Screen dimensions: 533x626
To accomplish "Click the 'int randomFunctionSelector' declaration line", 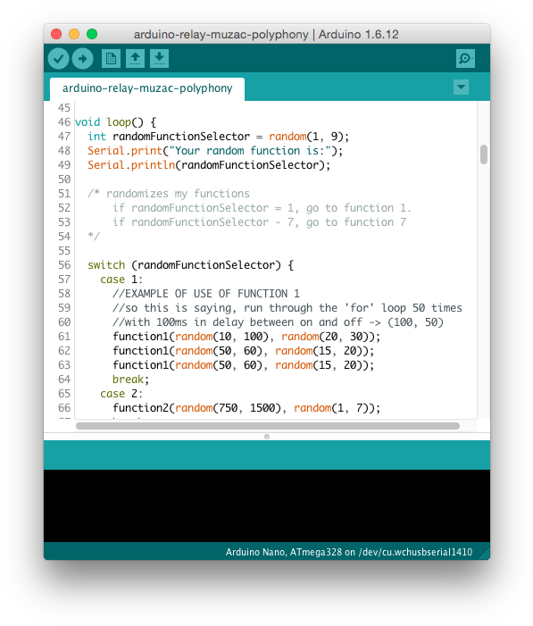I will coord(219,137).
